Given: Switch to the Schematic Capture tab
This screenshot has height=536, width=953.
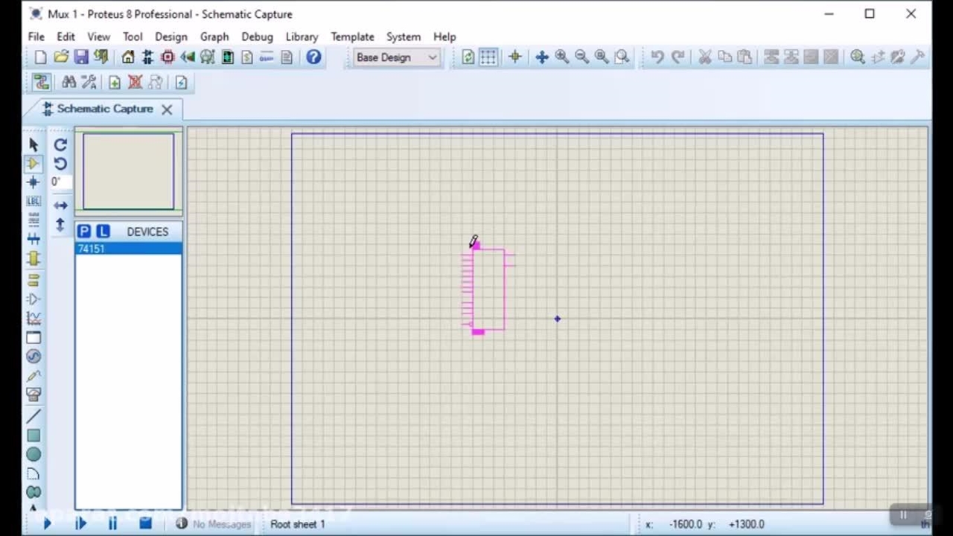Looking at the screenshot, I should [x=104, y=109].
